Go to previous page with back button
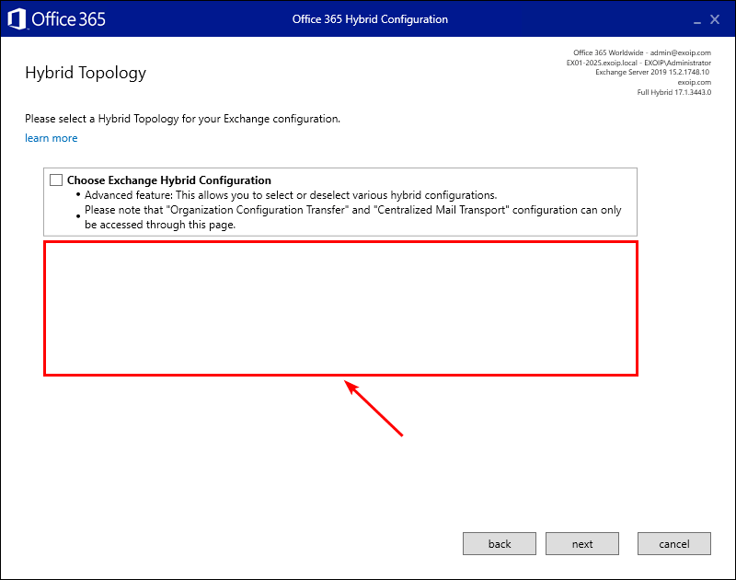This screenshot has width=736, height=580. pyautogui.click(x=499, y=544)
